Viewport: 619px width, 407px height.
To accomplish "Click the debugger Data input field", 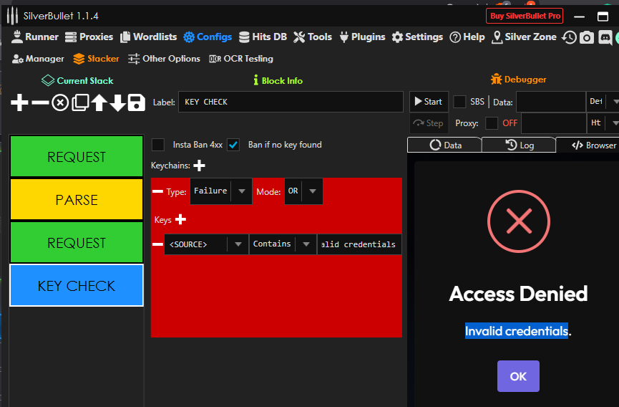I will (551, 102).
